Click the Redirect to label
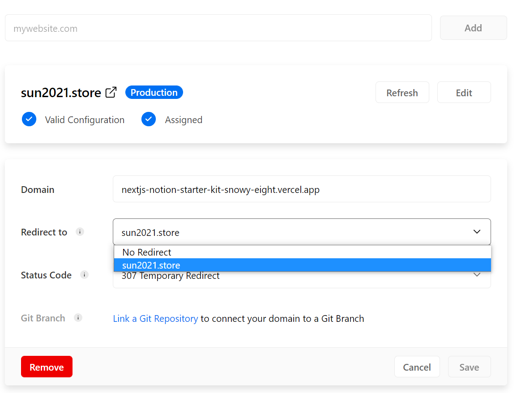Viewport: 517px width, 393px height. (44, 232)
